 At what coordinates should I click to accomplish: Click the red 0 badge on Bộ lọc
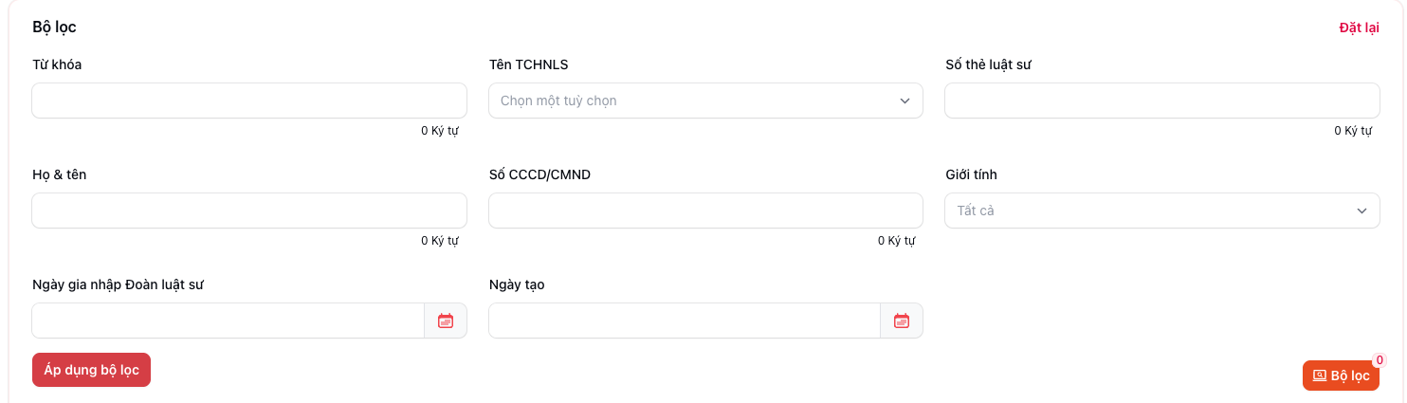(x=1379, y=360)
